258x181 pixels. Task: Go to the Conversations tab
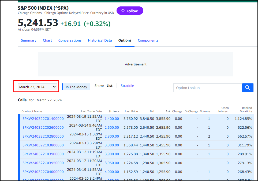(70, 40)
